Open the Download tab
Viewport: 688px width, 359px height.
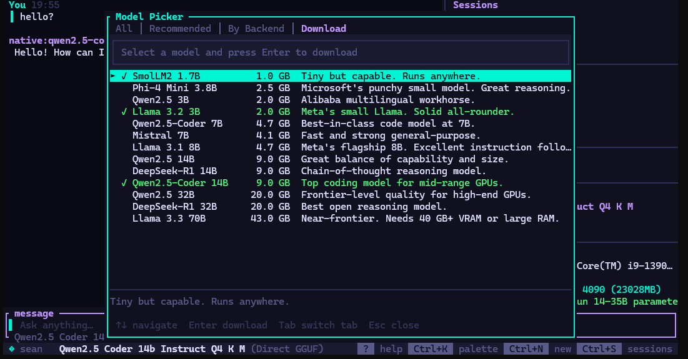click(x=323, y=29)
